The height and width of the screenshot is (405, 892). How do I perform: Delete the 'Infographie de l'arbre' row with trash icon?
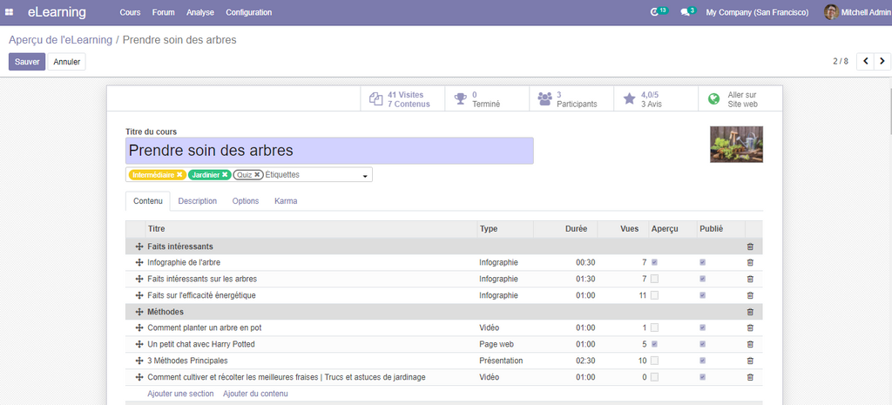click(750, 262)
